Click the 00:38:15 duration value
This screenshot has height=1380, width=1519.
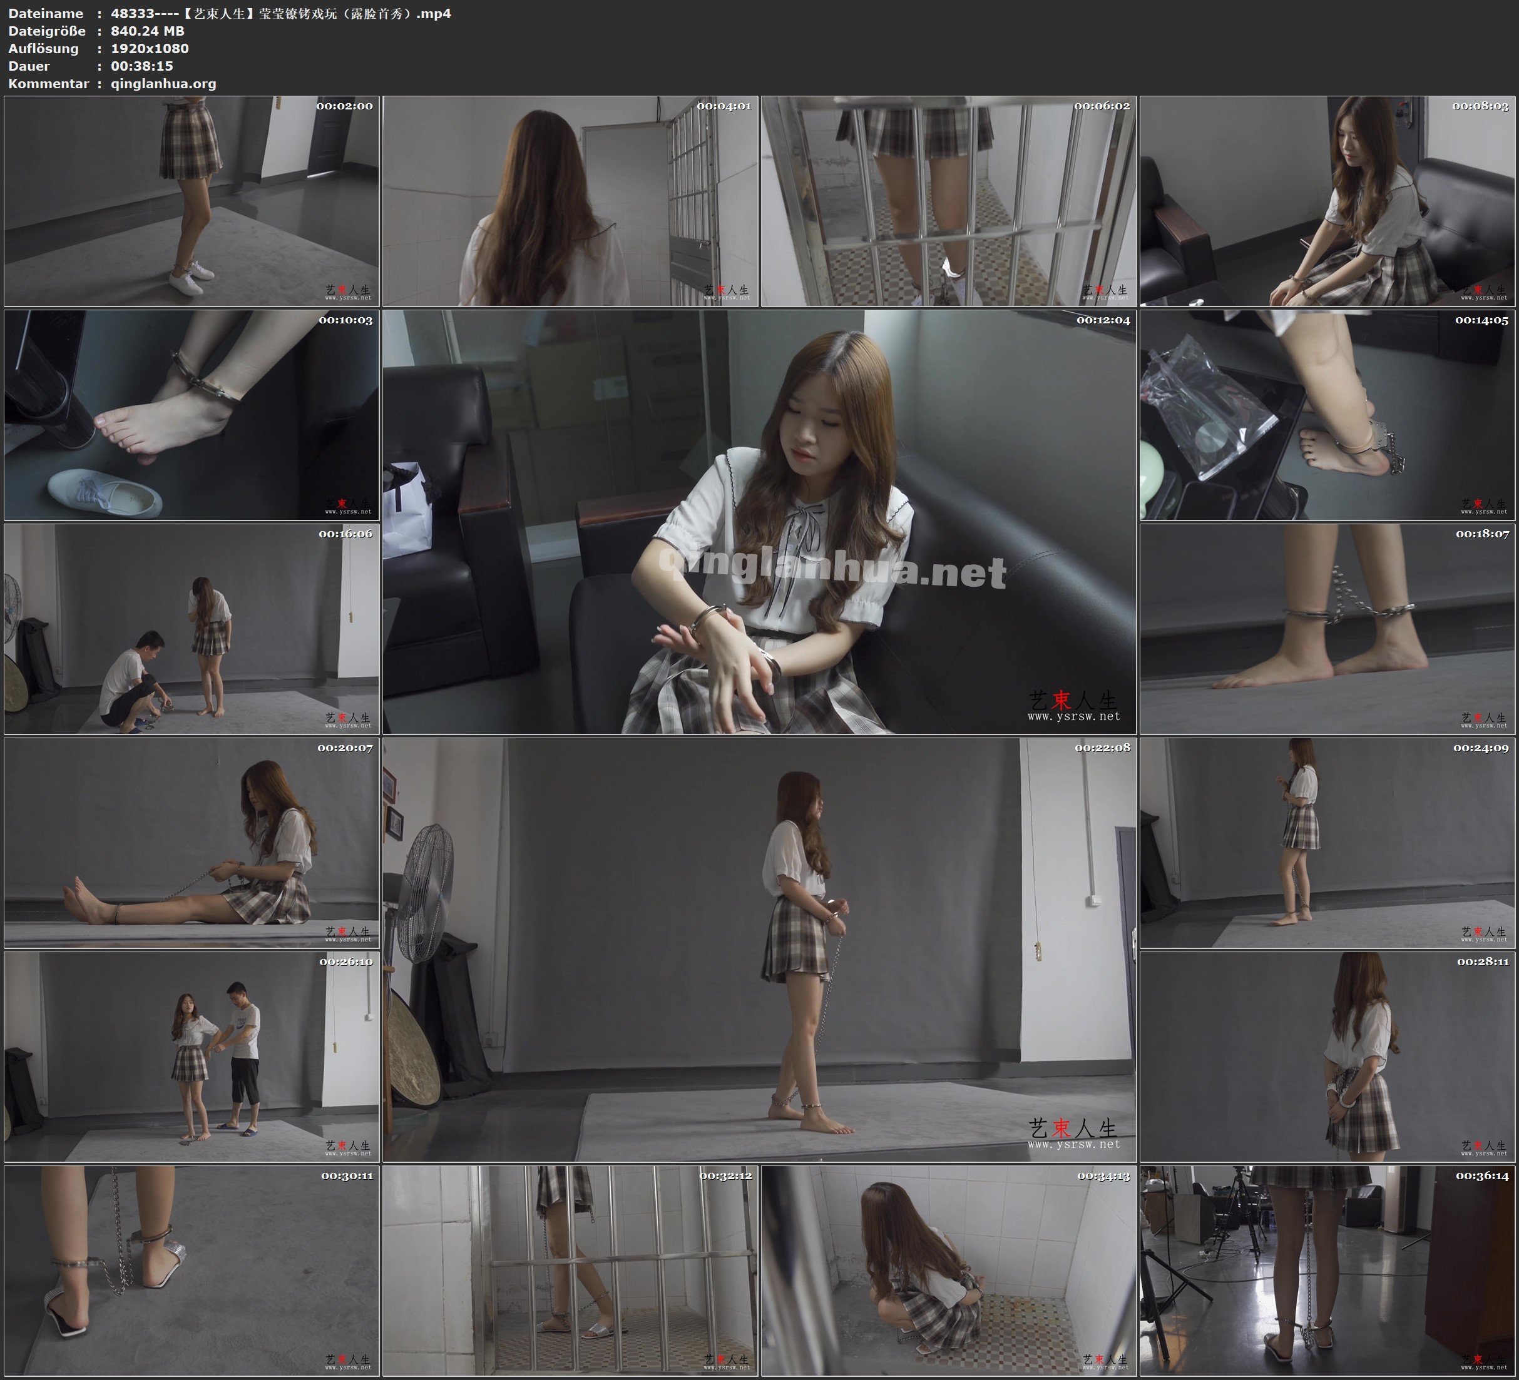[x=141, y=66]
